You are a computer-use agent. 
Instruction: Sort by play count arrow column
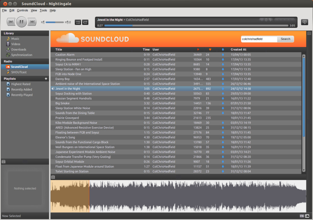(x=198, y=50)
